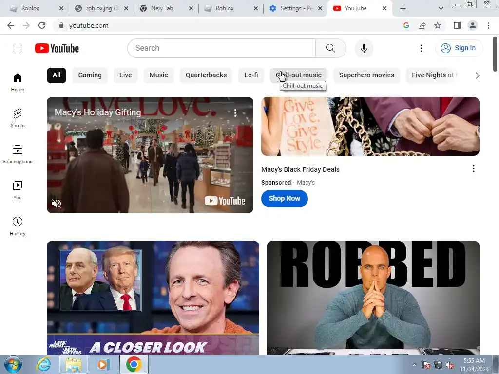Show hidden system tray icons

tap(414, 365)
